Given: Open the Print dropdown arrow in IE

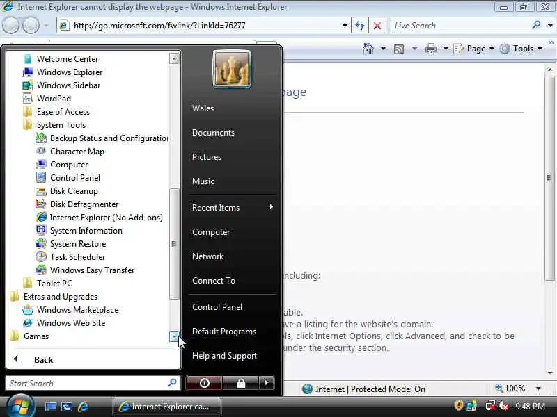Looking at the screenshot, I should 446,49.
